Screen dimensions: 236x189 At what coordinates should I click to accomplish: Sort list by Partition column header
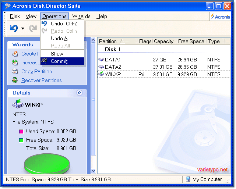tap(108, 41)
